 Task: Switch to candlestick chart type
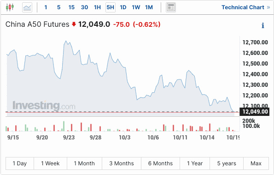pyautogui.click(x=10, y=7)
